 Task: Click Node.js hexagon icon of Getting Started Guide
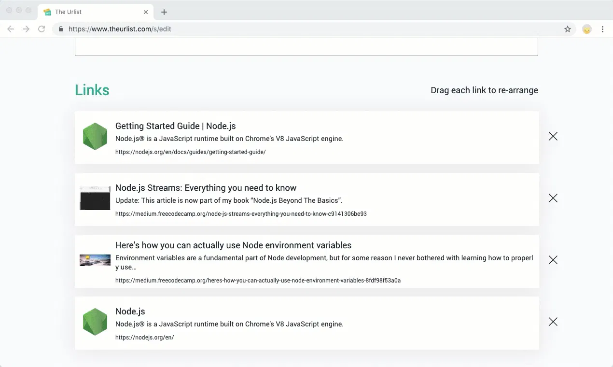pos(95,137)
